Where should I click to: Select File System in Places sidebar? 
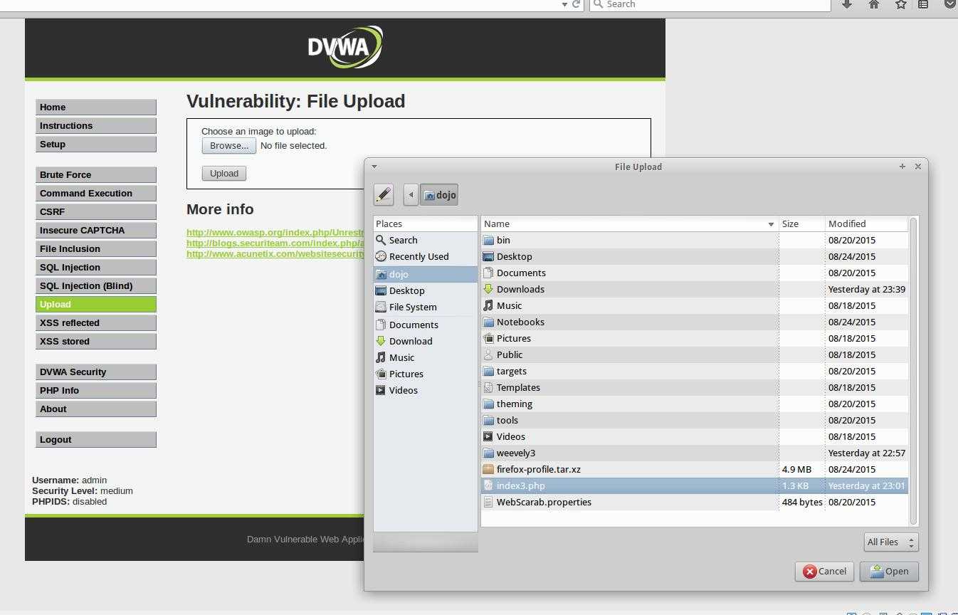click(x=413, y=307)
